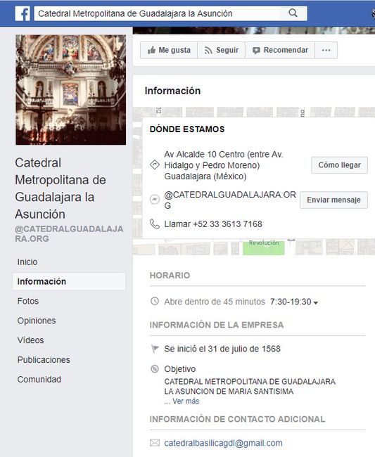This screenshot has width=375, height=457.
Task: Click the Objetivo icon
Action: pyautogui.click(x=155, y=369)
